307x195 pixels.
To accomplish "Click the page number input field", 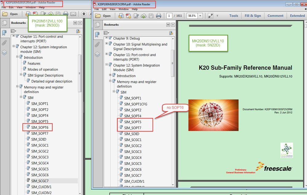I will click(169, 16).
